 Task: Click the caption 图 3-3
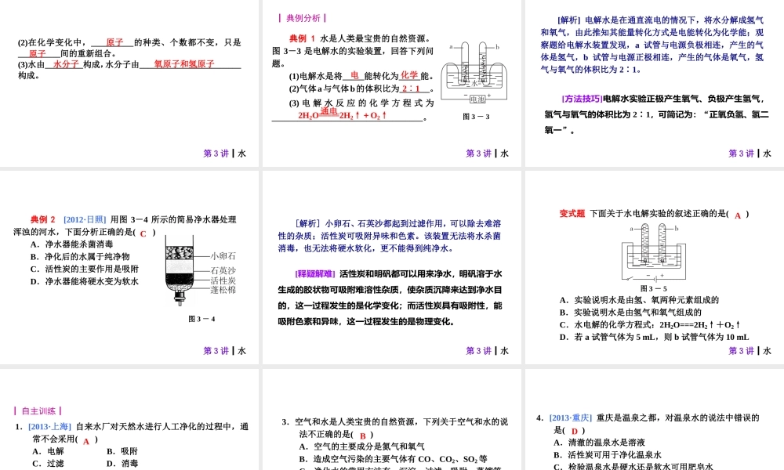(x=476, y=117)
